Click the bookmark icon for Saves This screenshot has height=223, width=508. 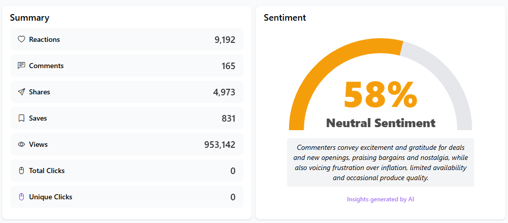point(21,118)
